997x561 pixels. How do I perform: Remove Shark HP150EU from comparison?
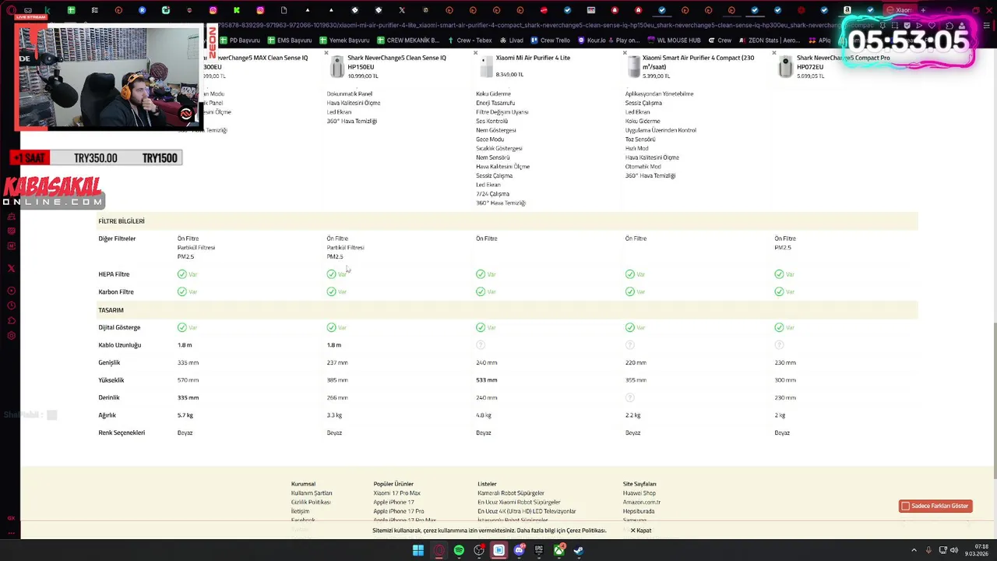click(326, 53)
